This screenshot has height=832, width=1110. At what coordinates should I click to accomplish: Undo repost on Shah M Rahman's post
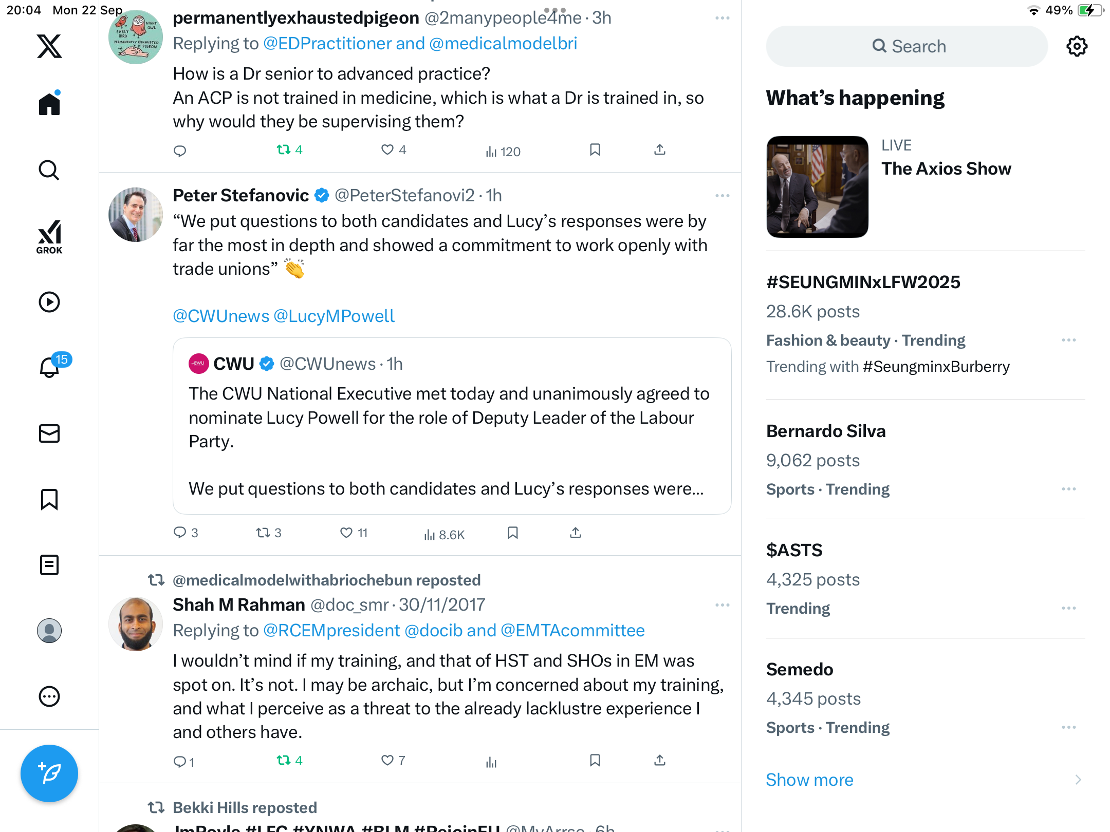284,761
